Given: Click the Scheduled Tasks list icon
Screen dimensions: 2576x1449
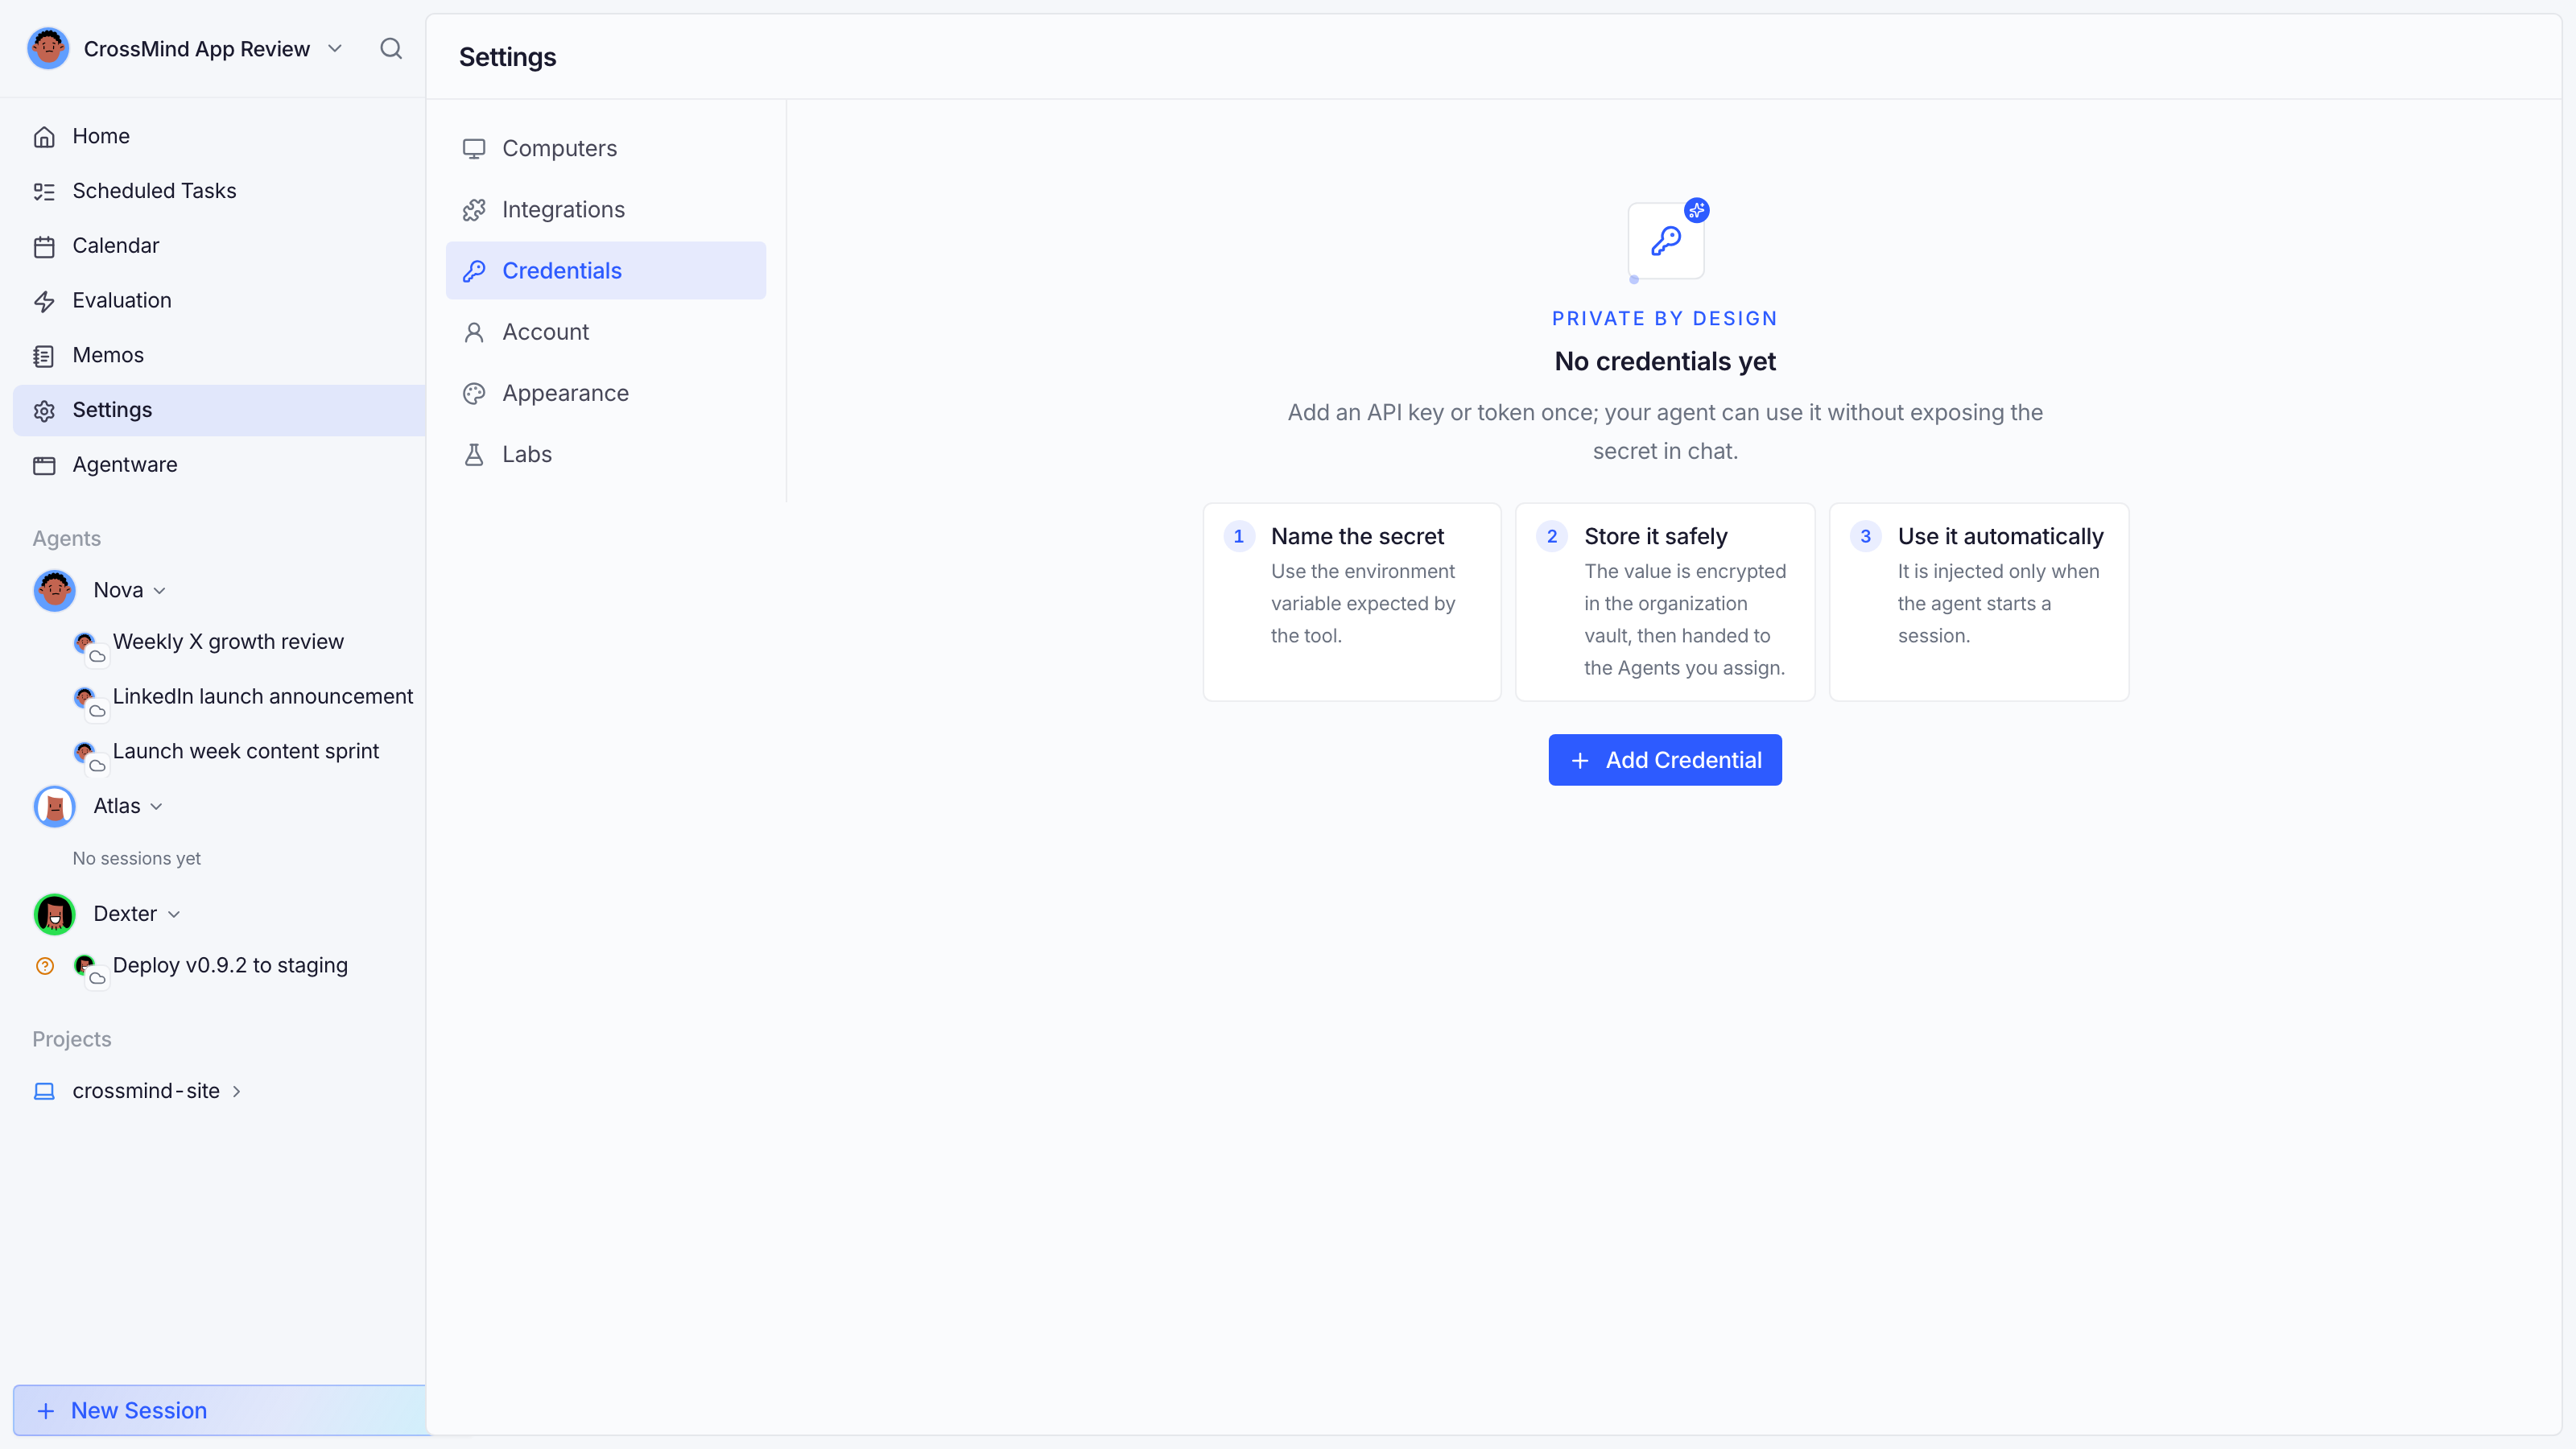Looking at the screenshot, I should pyautogui.click(x=44, y=191).
